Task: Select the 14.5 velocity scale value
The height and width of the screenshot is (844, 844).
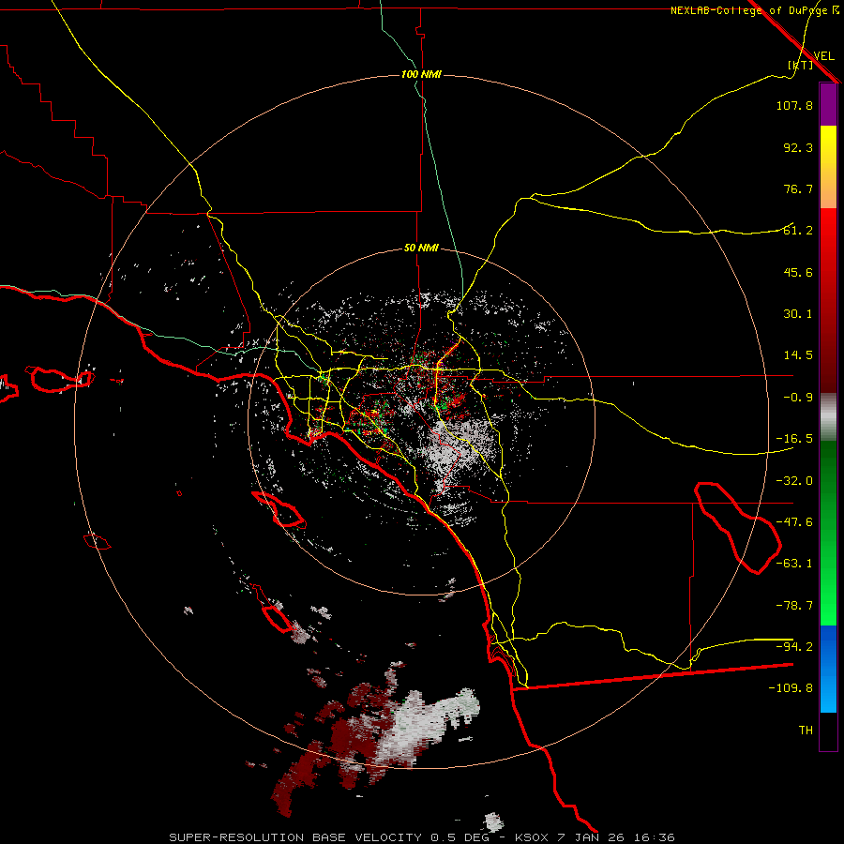Action: click(798, 355)
